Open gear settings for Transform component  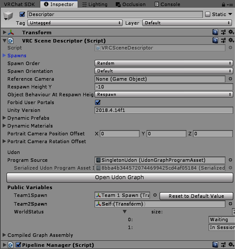click(x=231, y=32)
